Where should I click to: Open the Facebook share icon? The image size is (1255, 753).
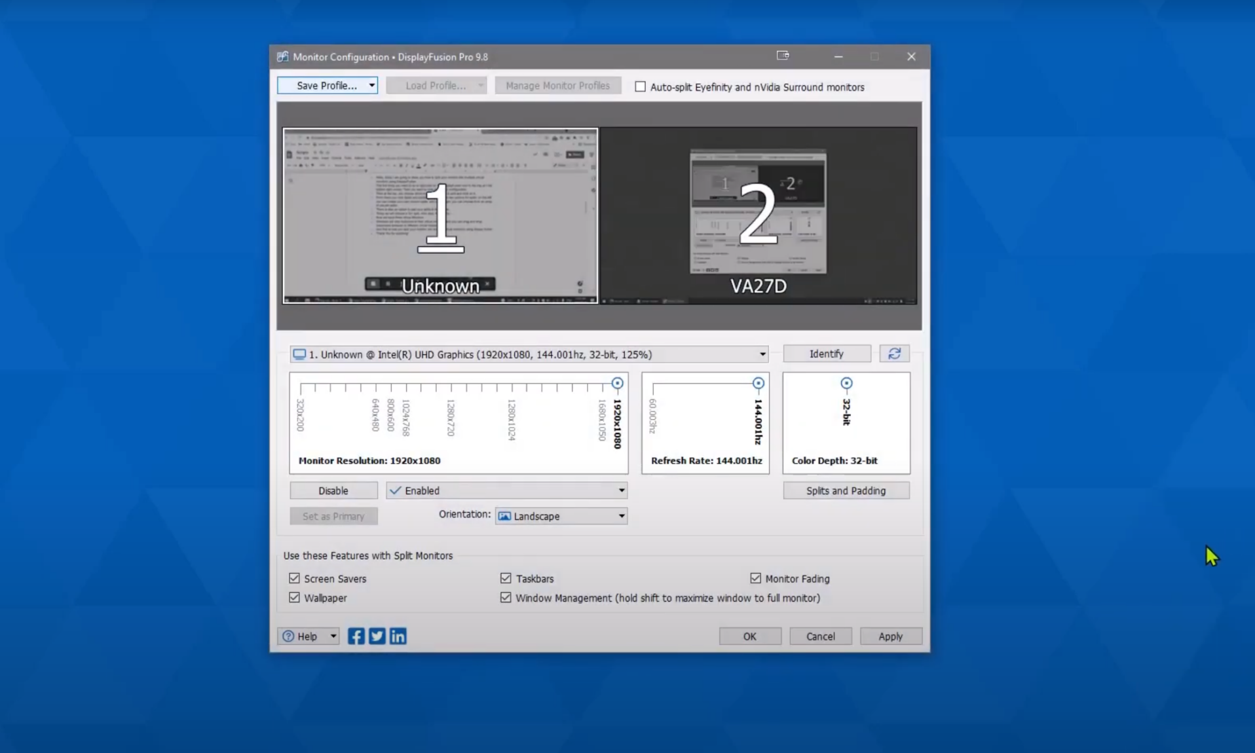(356, 636)
